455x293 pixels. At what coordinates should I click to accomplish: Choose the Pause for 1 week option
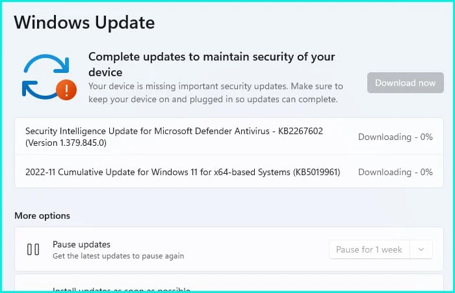tap(369, 249)
